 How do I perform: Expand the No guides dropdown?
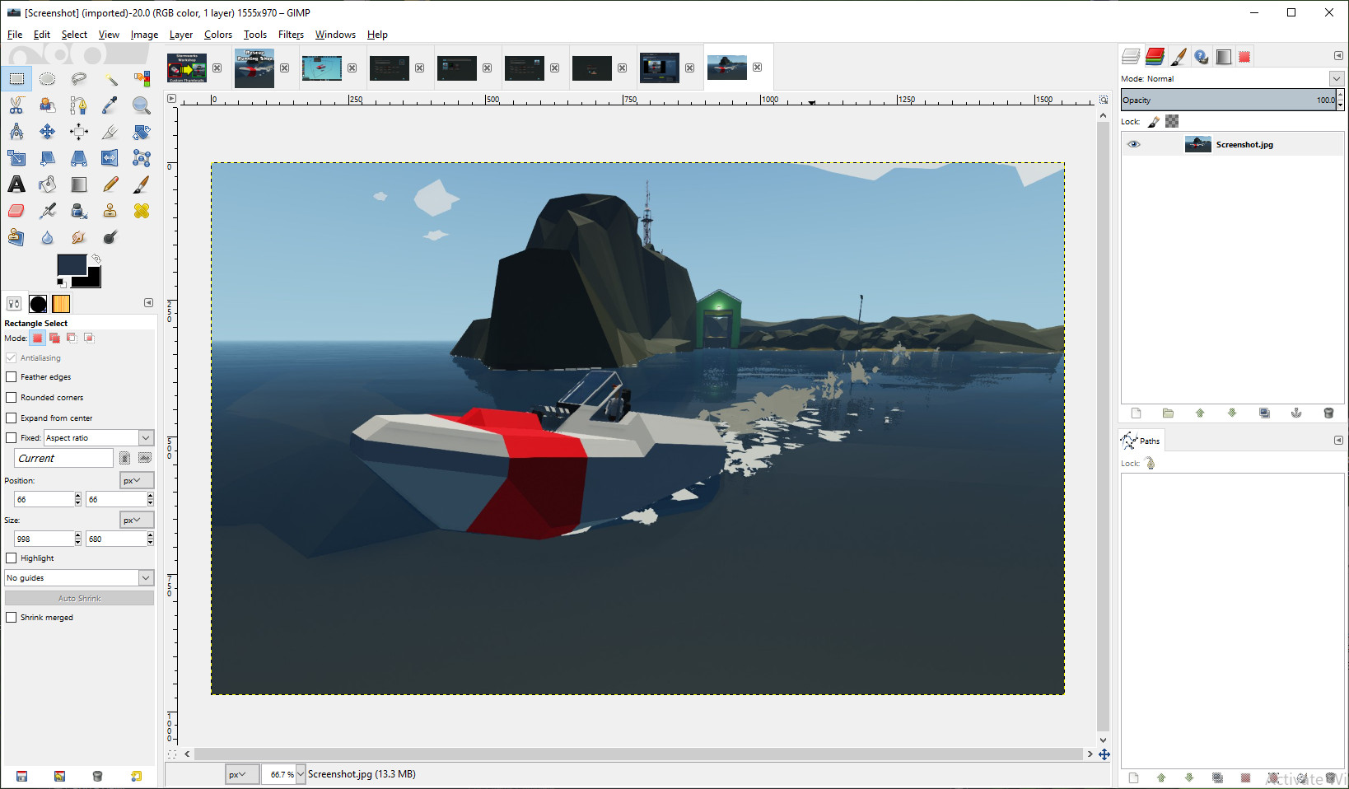(x=79, y=577)
